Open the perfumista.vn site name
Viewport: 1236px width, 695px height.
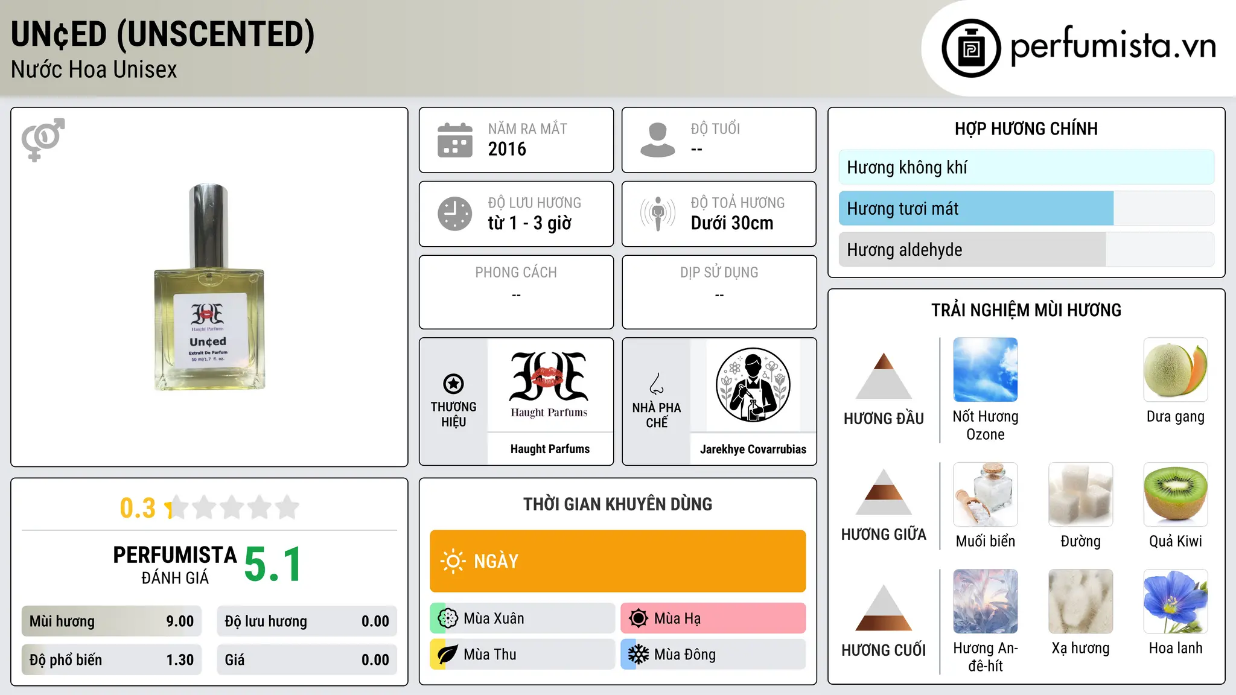1113,45
